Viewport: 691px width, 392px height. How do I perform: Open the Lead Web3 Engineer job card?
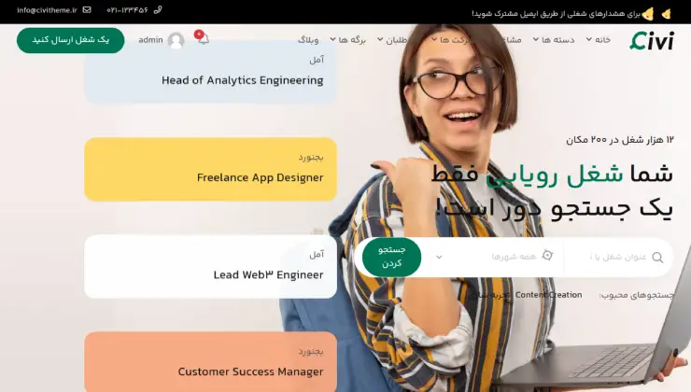[268, 274]
